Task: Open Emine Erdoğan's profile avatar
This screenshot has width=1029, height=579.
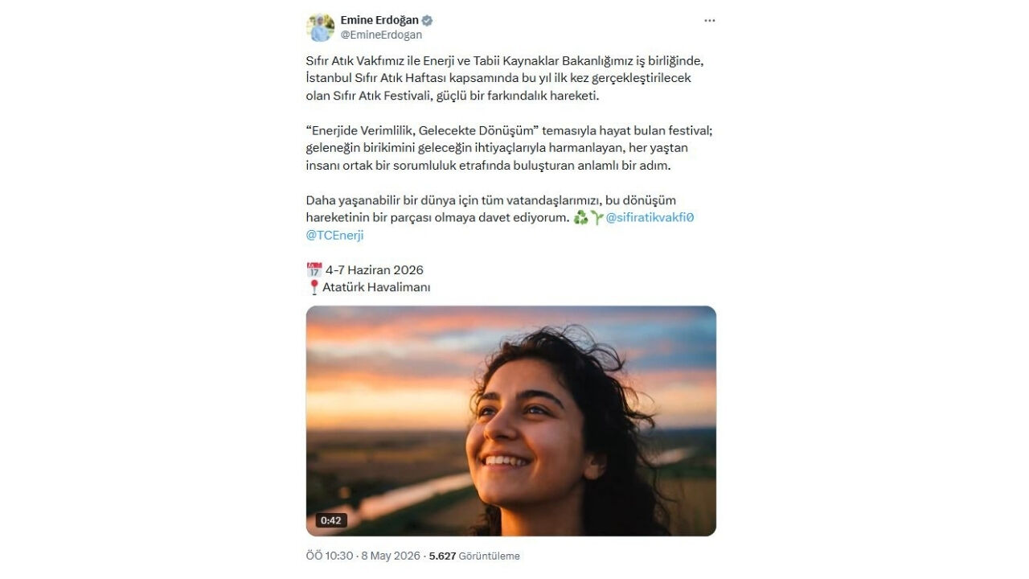Action: (320, 27)
